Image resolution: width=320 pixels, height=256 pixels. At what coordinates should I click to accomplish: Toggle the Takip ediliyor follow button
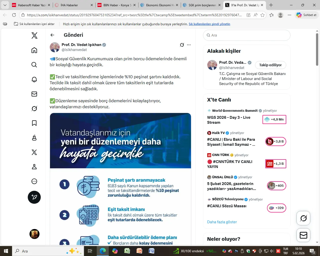[270, 65]
